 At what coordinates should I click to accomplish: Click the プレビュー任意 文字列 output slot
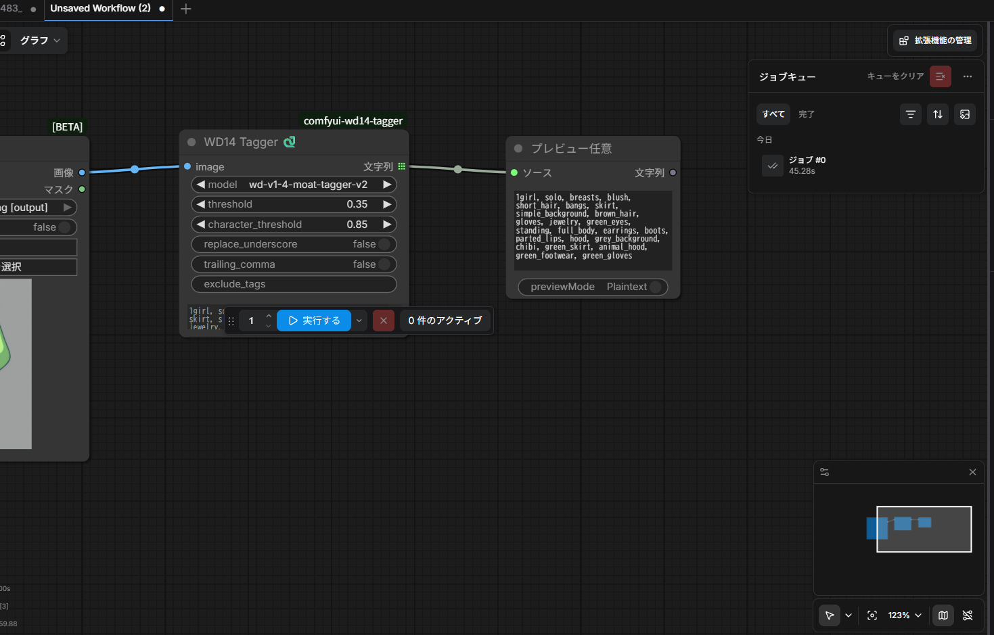(x=673, y=172)
